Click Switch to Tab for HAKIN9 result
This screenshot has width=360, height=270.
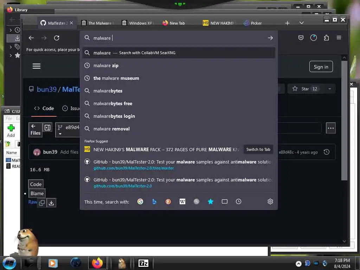[258, 149]
